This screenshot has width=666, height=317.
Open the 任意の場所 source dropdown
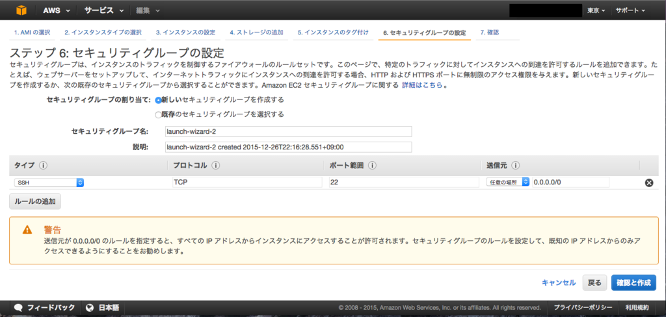(x=508, y=182)
